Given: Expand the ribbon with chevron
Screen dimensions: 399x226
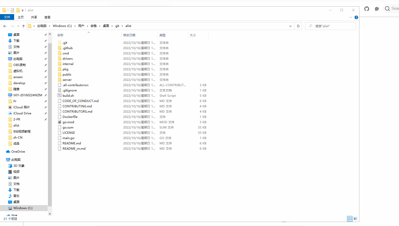Looking at the screenshot, I should click(351, 17).
